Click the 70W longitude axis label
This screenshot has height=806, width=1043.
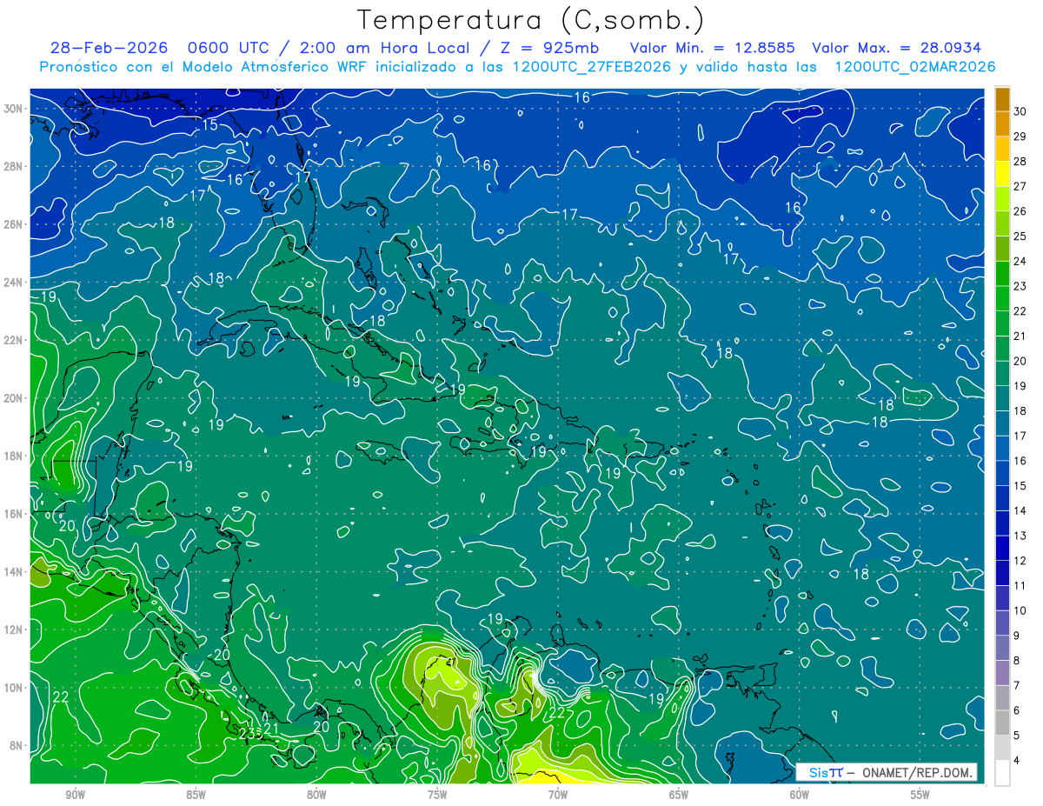(x=557, y=796)
